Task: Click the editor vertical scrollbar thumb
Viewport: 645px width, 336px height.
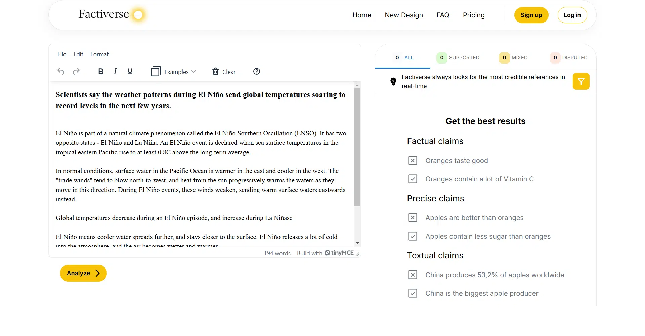Action: click(357, 147)
